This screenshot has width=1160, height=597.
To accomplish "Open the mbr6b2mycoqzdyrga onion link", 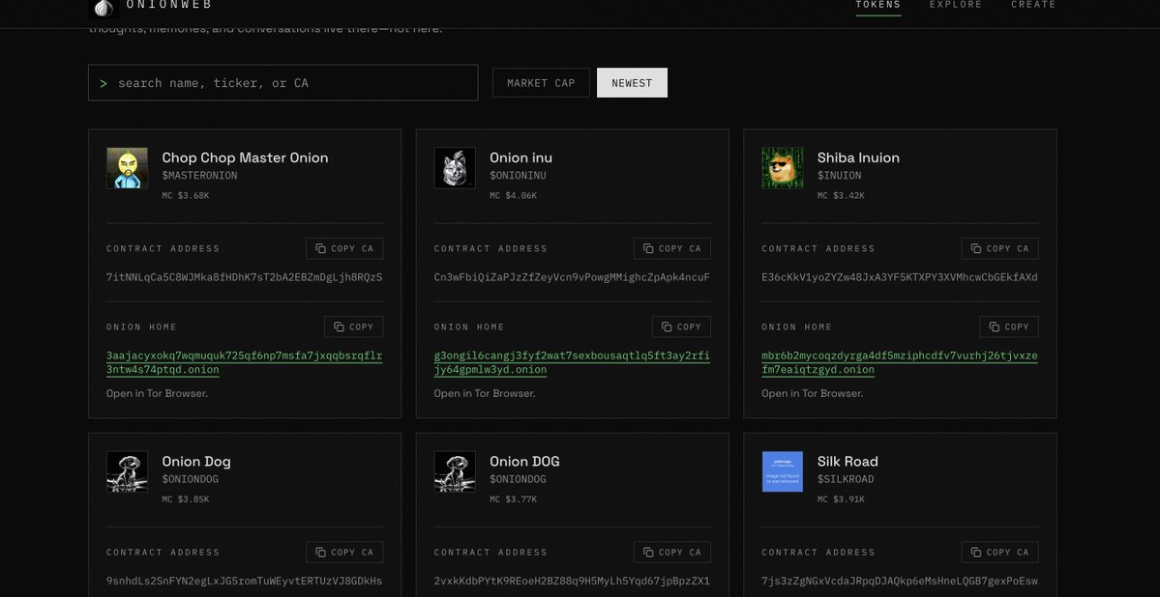I will tap(900, 363).
